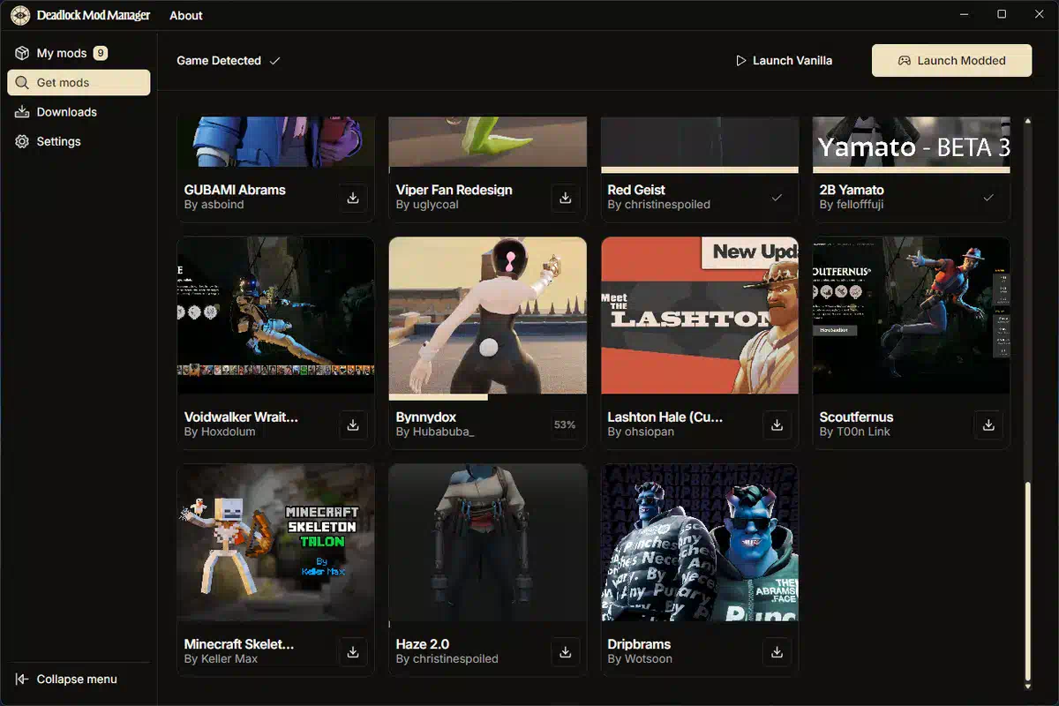Click the "Deadlock Mod Manager" title text

[94, 15]
